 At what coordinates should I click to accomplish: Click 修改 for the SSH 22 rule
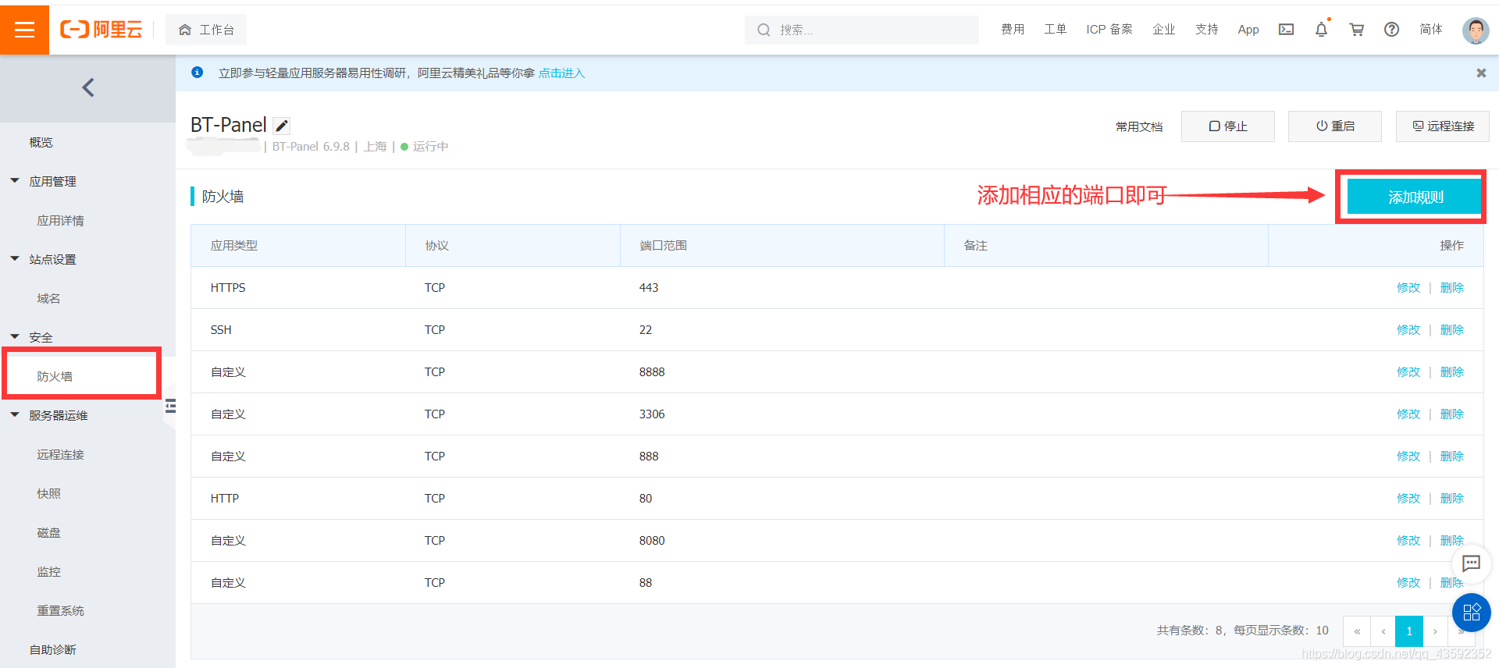coord(1408,330)
